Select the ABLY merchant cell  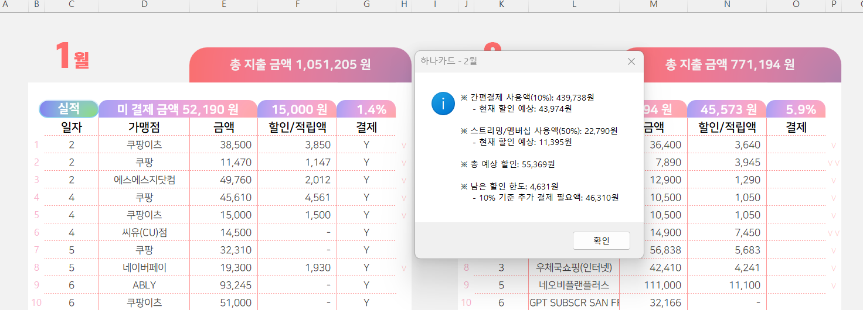pyautogui.click(x=144, y=285)
